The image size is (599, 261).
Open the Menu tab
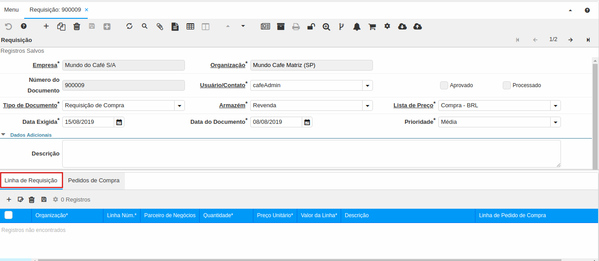[12, 9]
